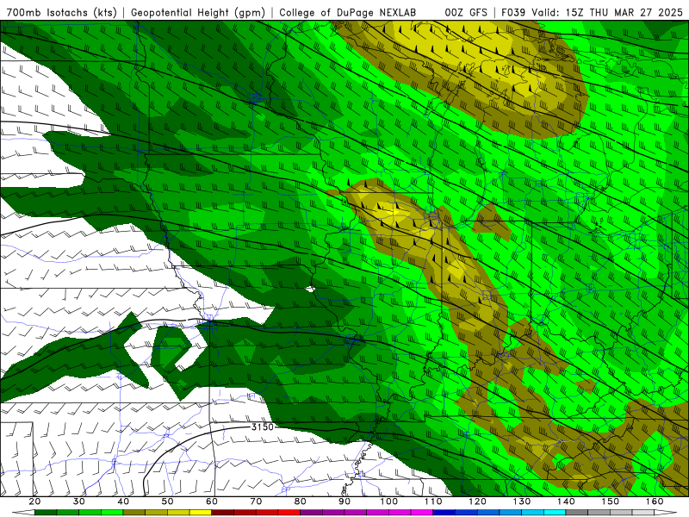Click the '3150' height contour label
This screenshot has height=517, width=689.
click(263, 427)
